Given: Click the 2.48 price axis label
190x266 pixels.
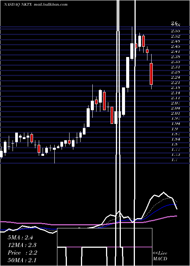Looking at the screenshot, I should (176, 41).
